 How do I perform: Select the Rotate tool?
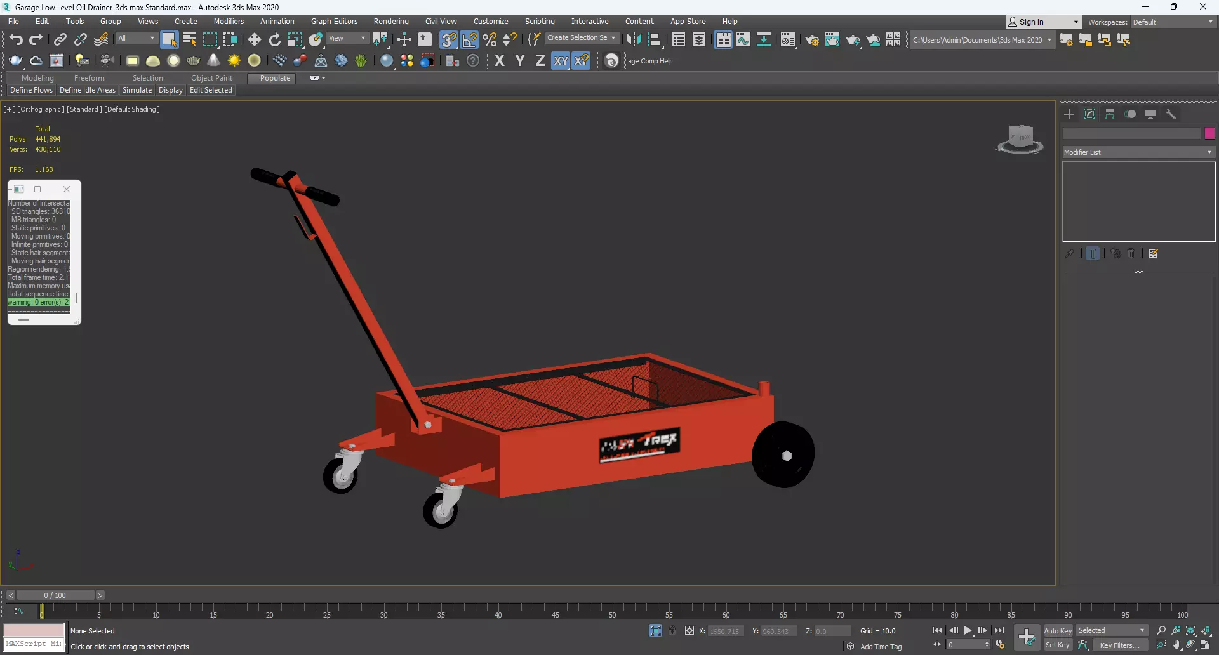tap(275, 40)
